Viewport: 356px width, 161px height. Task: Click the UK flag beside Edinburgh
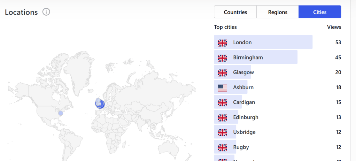tap(222, 117)
